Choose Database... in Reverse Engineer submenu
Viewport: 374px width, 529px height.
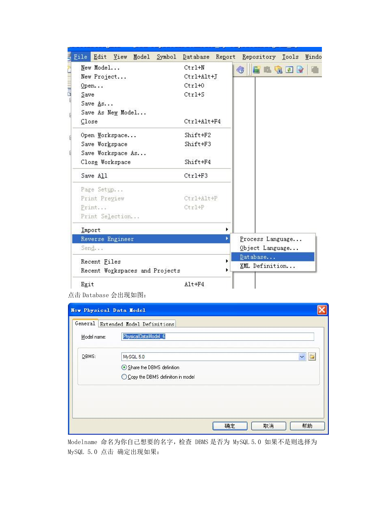(x=272, y=257)
